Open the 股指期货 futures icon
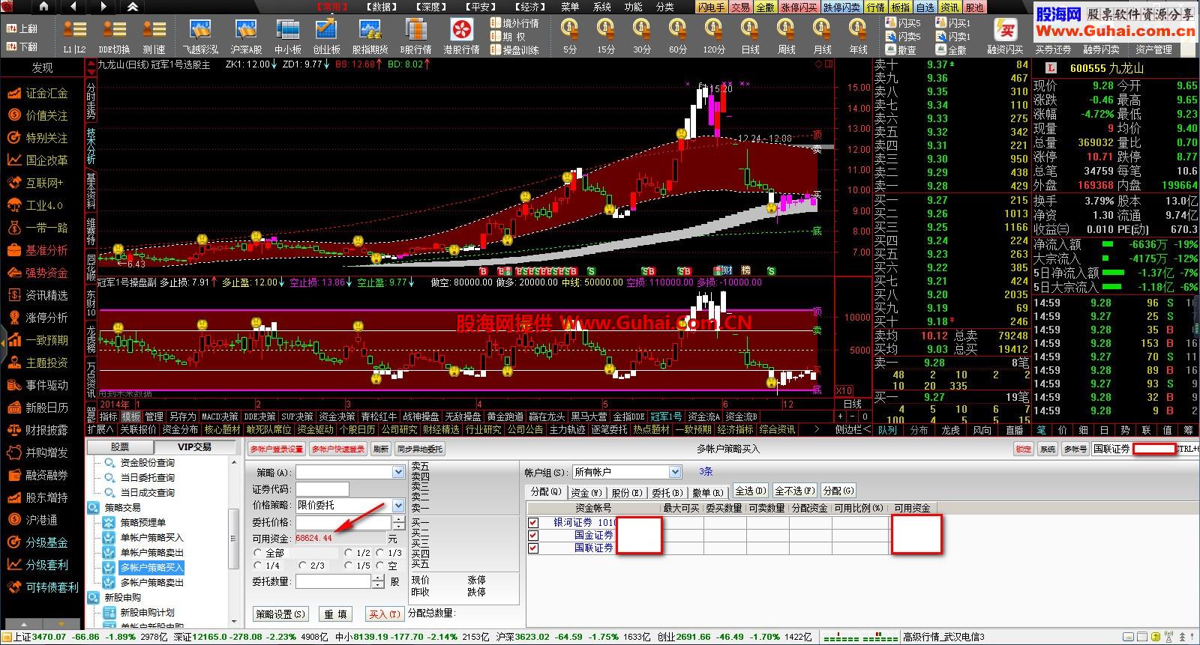The width and height of the screenshot is (1200, 645). coord(370,36)
